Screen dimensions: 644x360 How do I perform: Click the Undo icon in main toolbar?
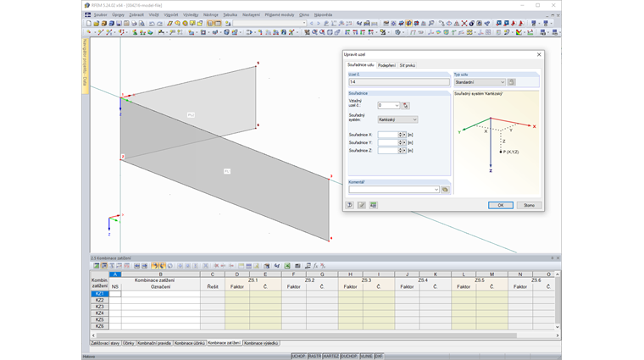tap(151, 24)
